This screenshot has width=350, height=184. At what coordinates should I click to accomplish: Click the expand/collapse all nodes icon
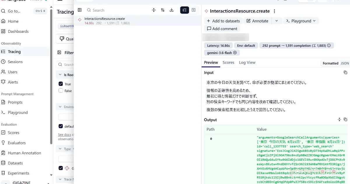point(154,10)
